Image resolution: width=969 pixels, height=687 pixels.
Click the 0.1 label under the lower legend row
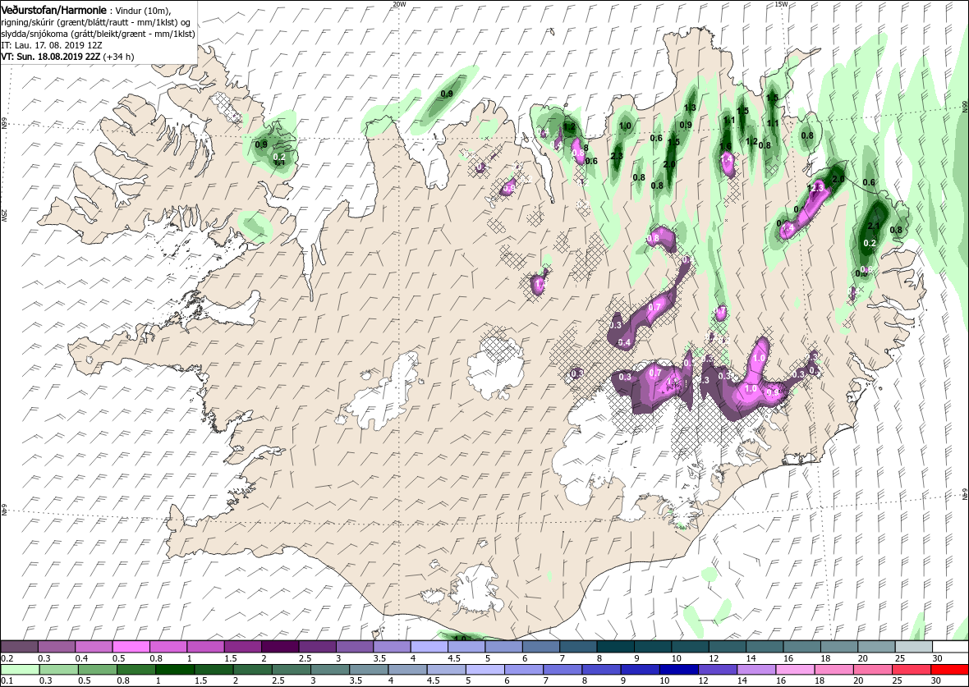pos(7,680)
